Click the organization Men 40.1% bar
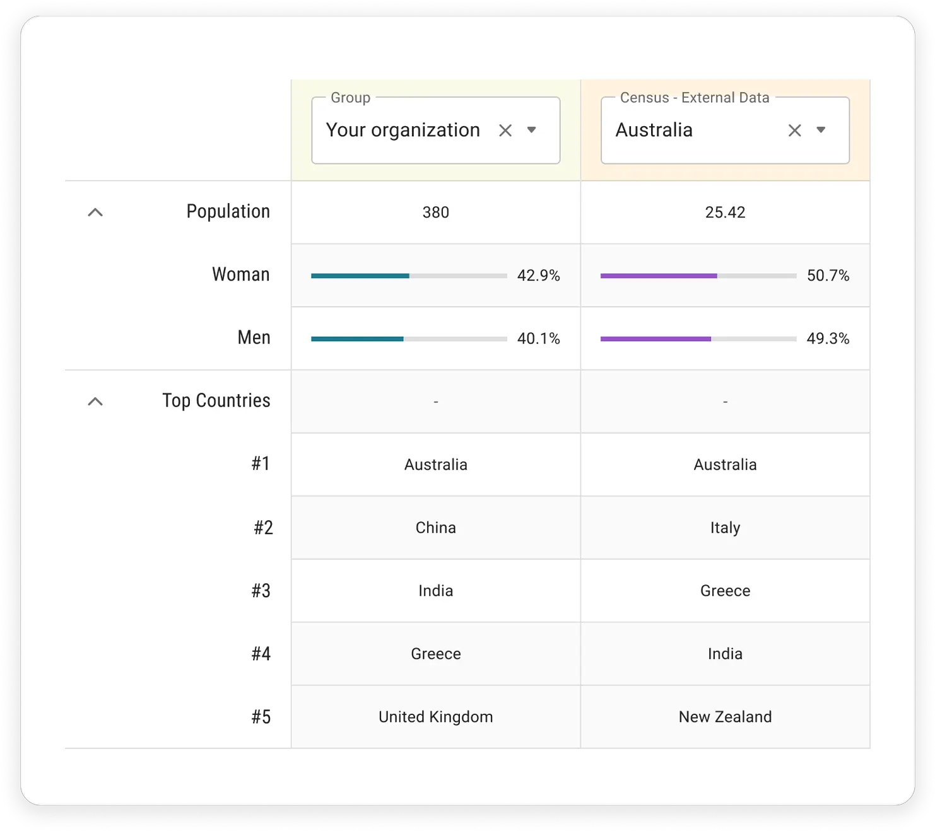This screenshot has height=831, width=935. coord(409,339)
